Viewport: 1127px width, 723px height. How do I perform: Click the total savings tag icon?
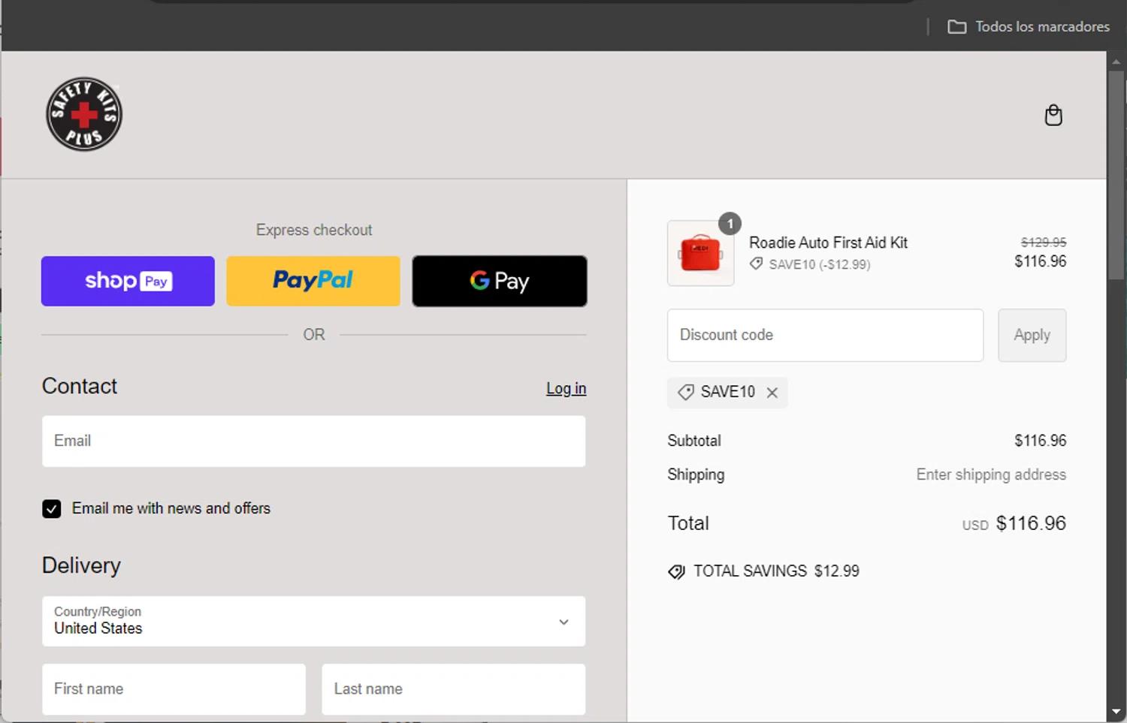[676, 572]
